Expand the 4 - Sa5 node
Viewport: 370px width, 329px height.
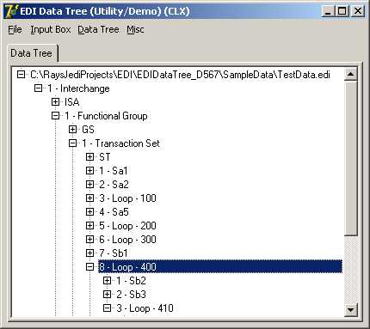pos(89,212)
